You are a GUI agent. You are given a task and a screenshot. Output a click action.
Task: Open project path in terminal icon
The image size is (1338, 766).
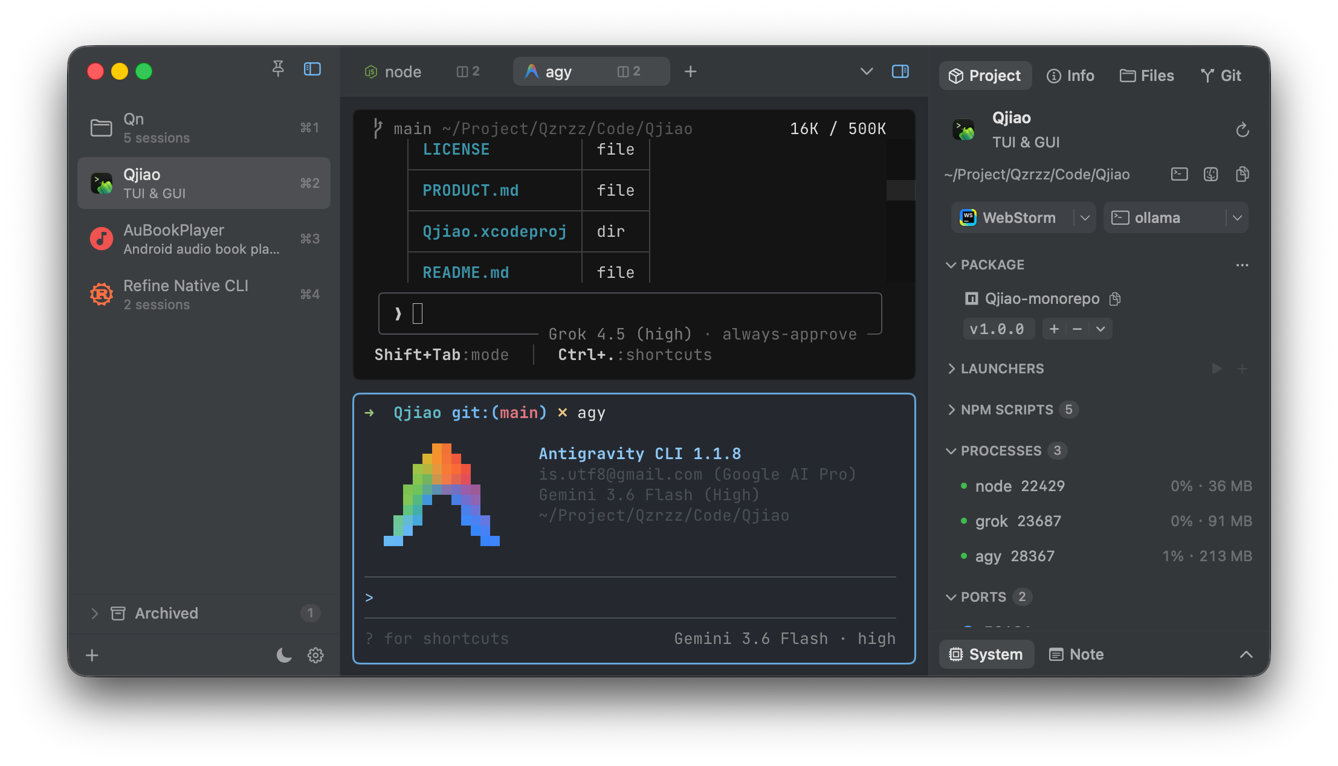1179,175
